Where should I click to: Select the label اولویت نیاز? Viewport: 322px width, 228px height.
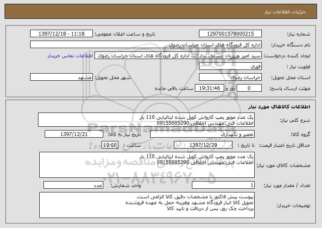299,67
